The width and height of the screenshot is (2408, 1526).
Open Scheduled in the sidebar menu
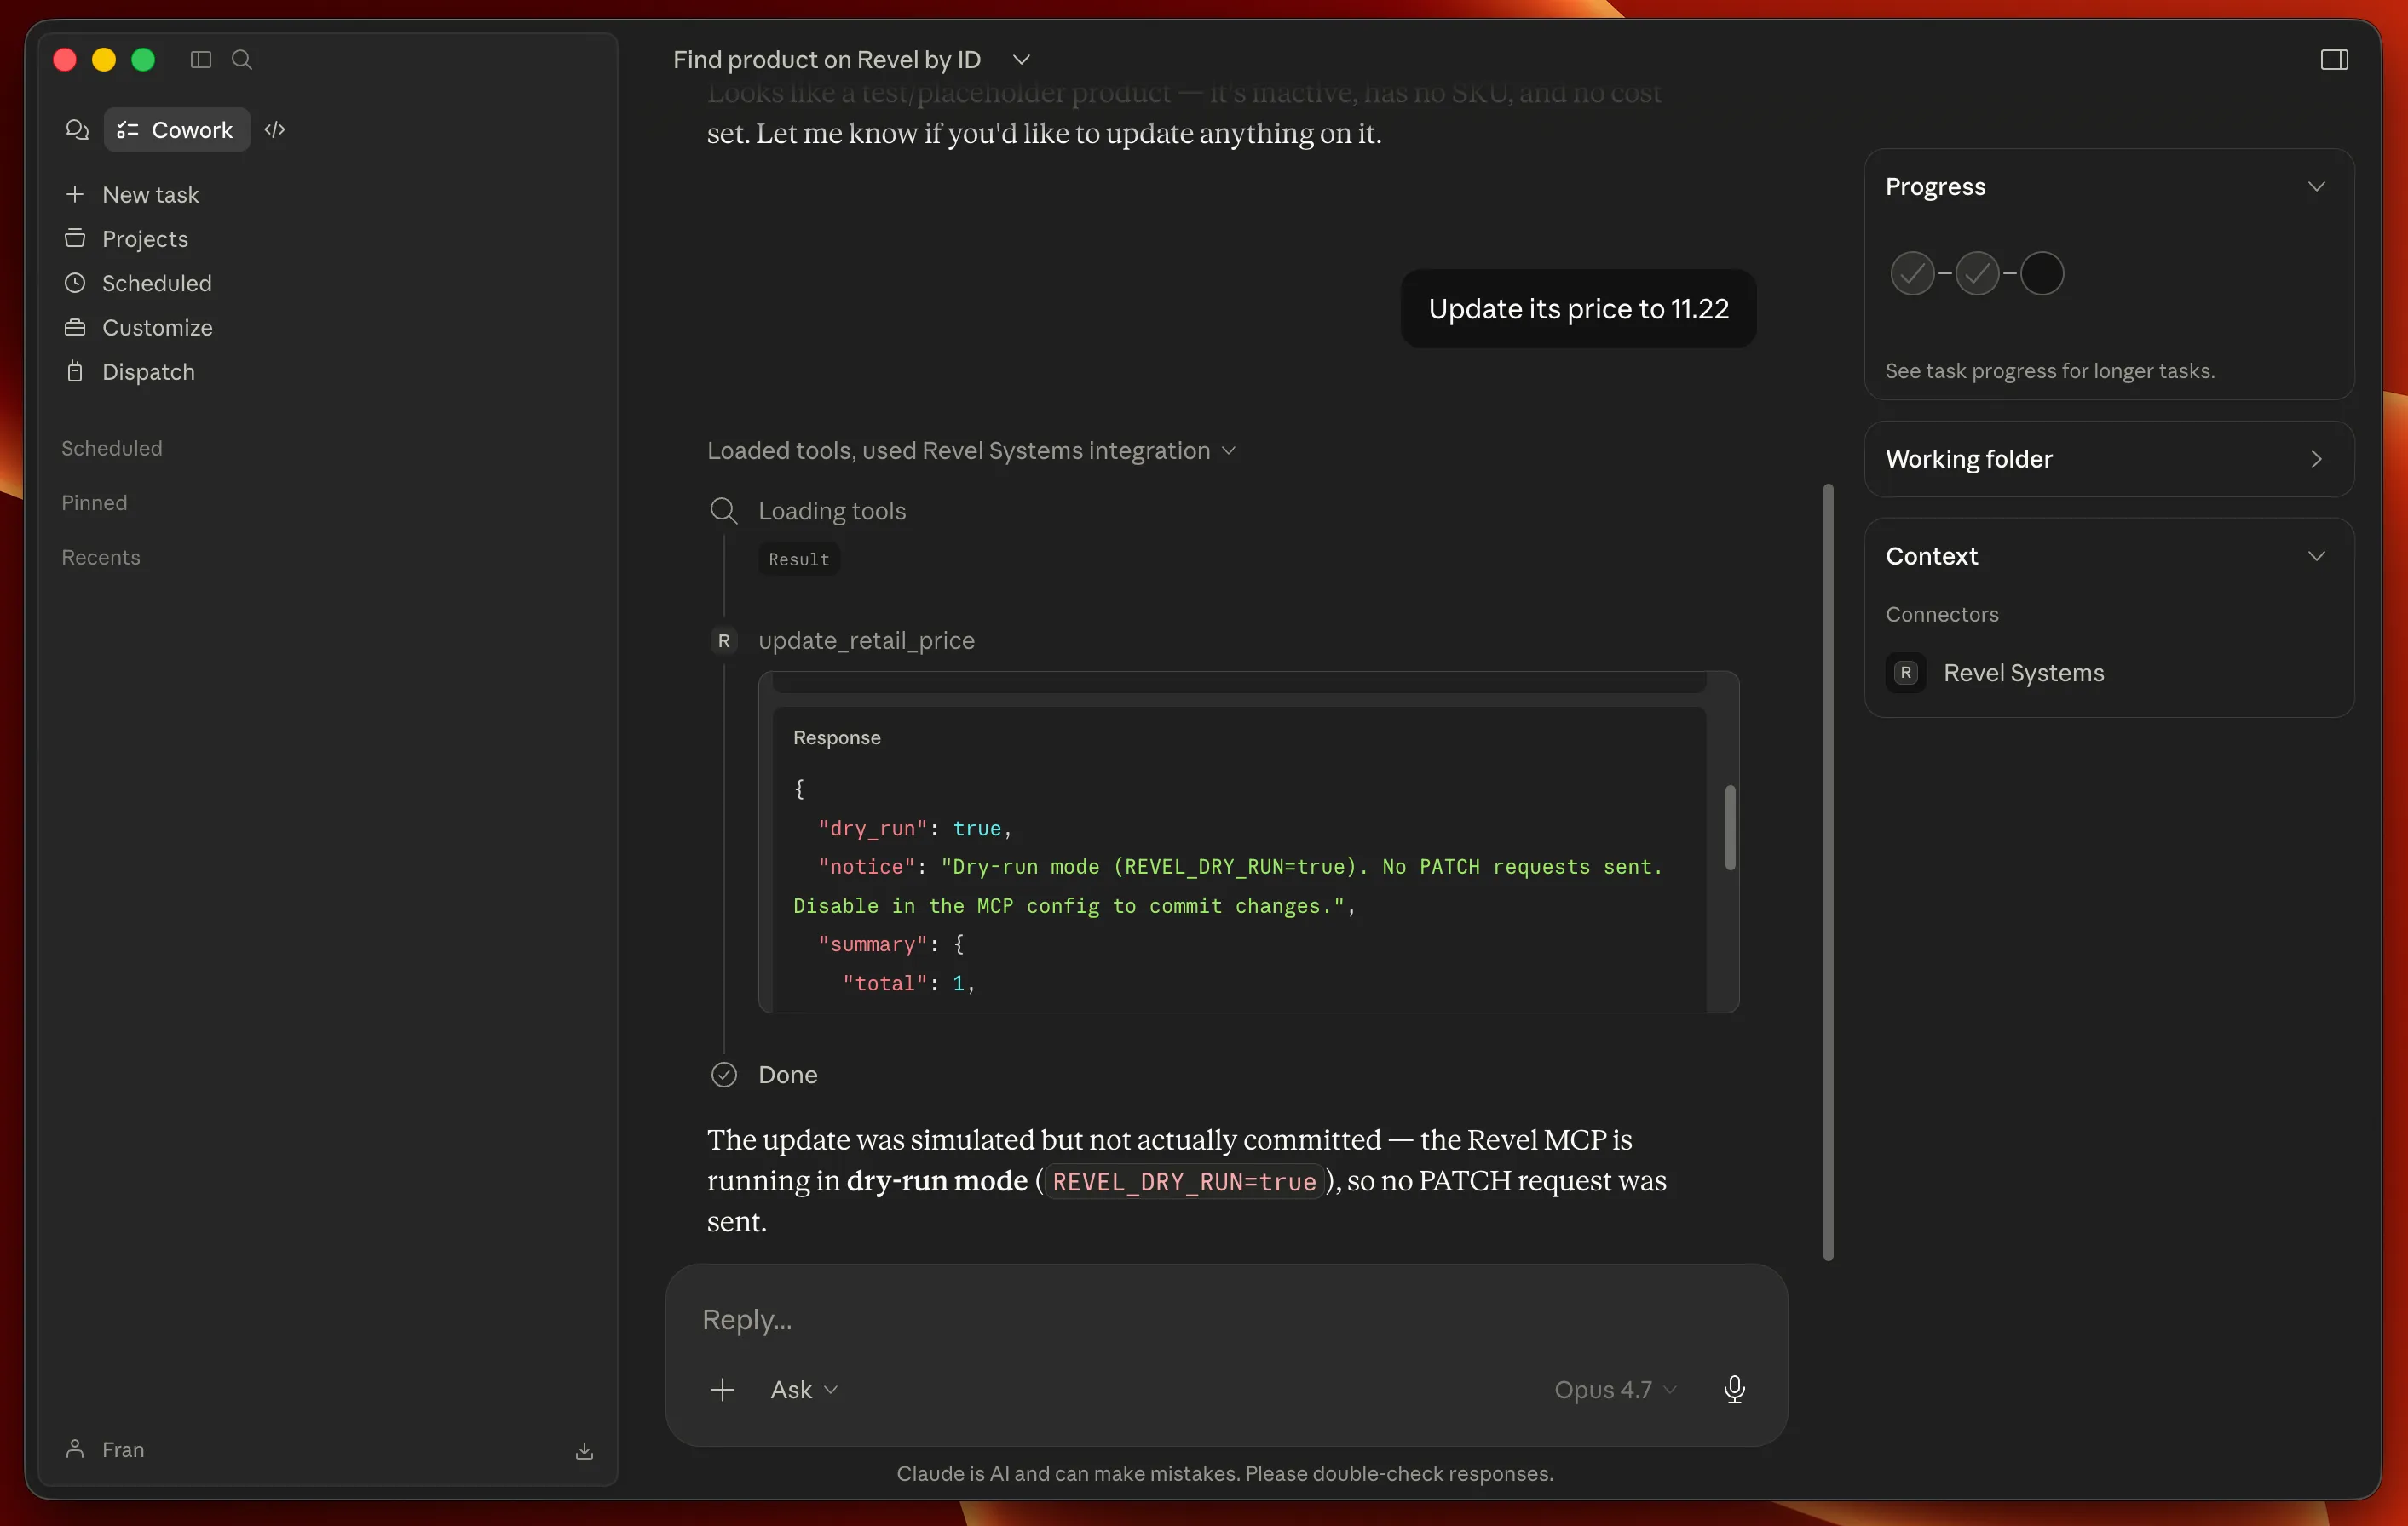156,283
